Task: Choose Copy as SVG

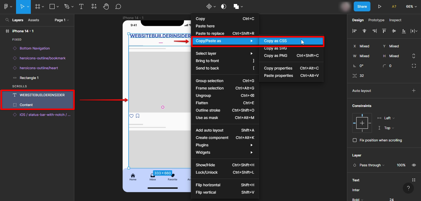Action: pyautogui.click(x=291, y=48)
